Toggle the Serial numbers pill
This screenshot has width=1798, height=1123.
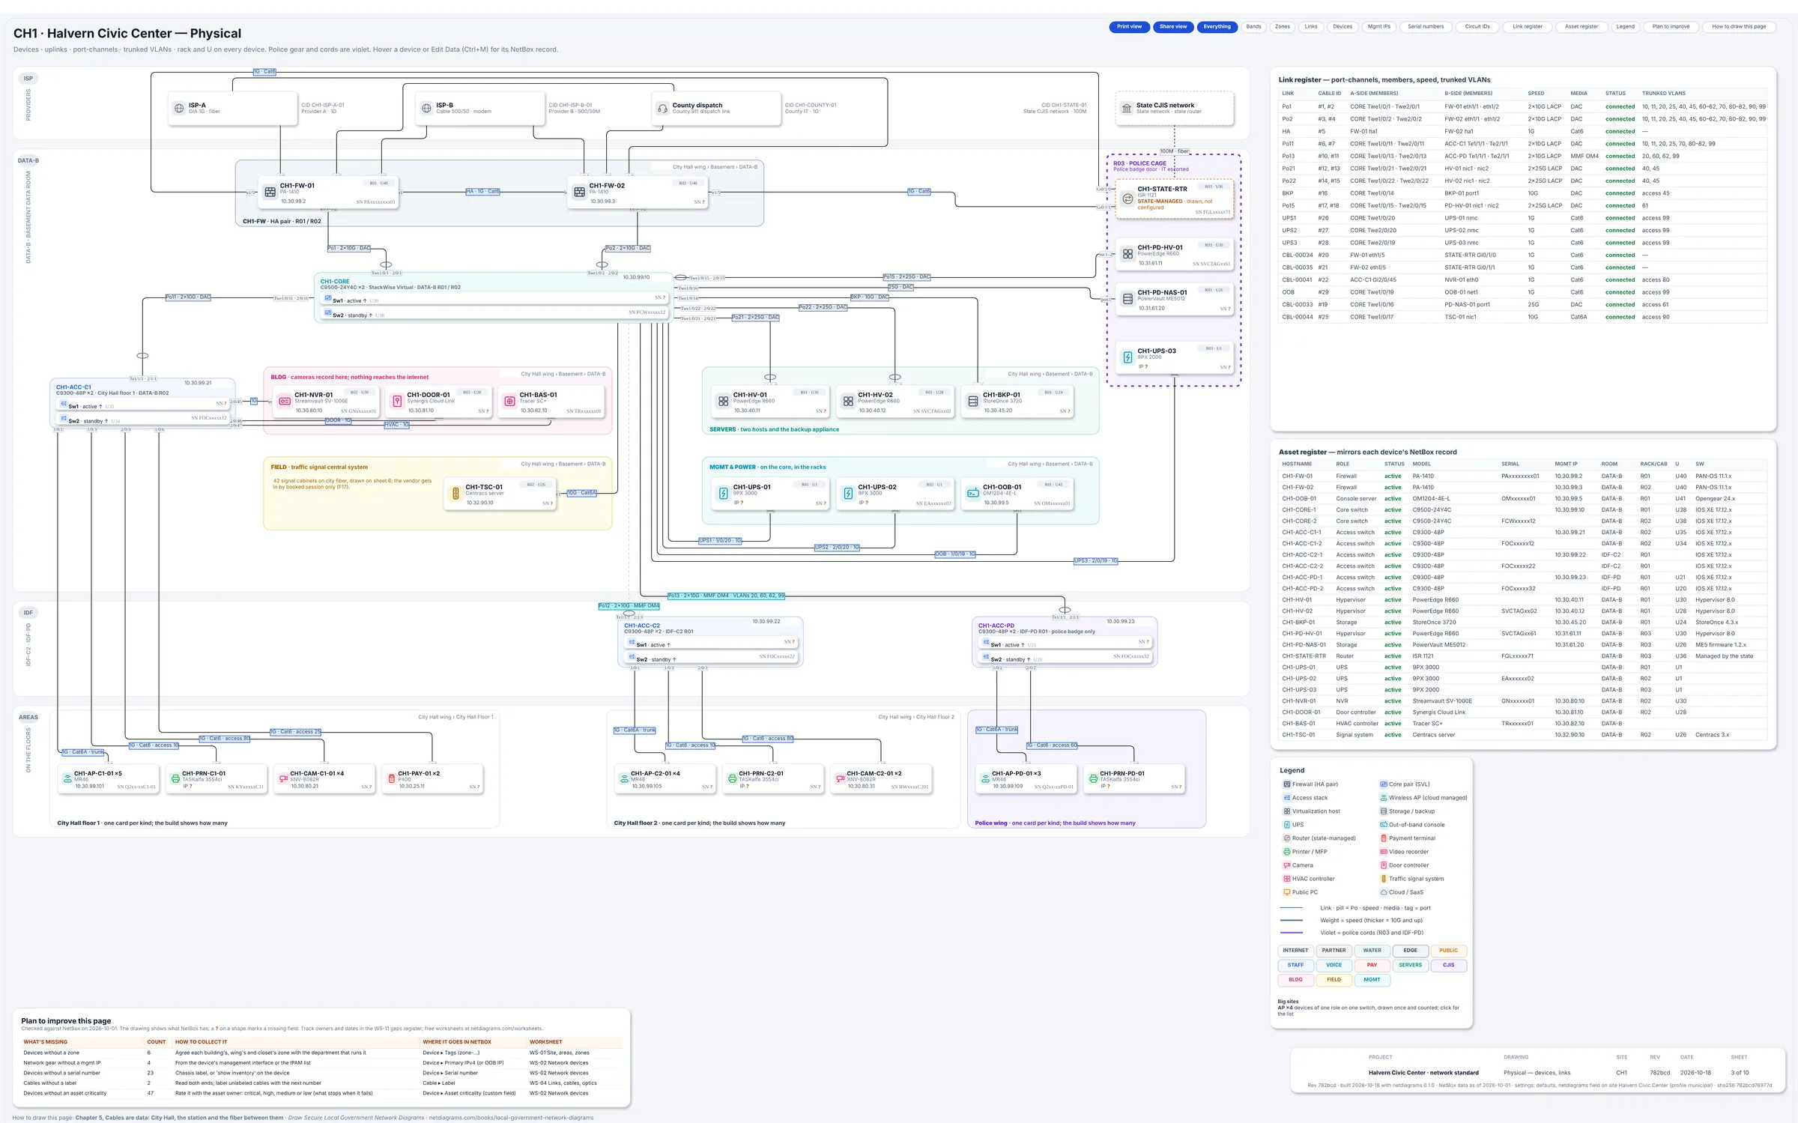[1426, 27]
